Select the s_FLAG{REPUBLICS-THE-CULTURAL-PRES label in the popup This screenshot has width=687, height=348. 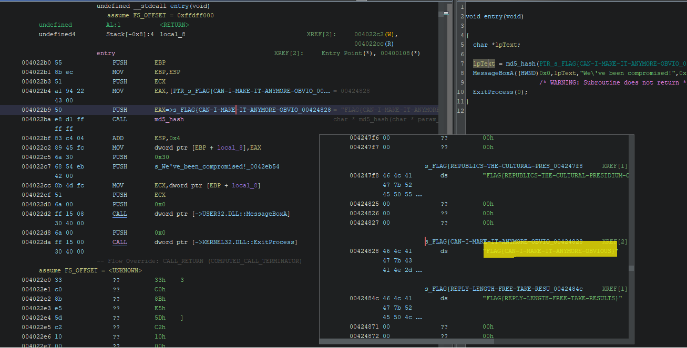[504, 166]
